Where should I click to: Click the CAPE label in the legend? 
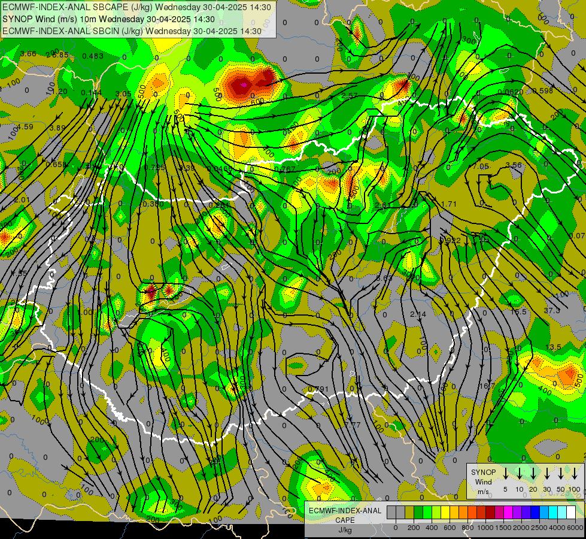(x=345, y=520)
